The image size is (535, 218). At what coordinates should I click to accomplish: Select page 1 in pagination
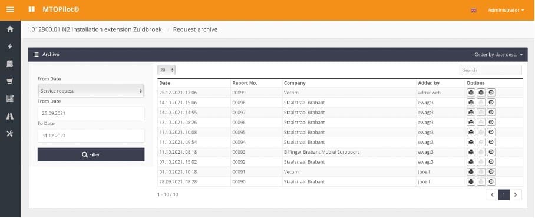click(x=504, y=195)
